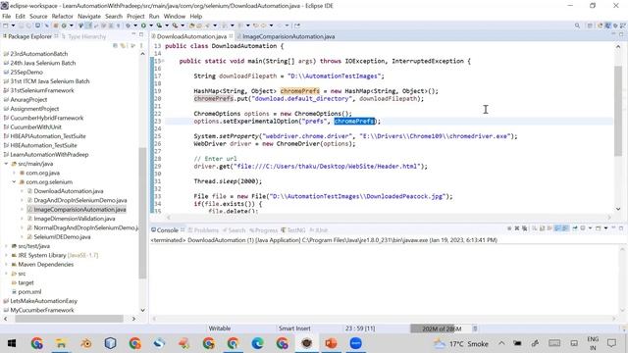Open the File menu

click(7, 16)
